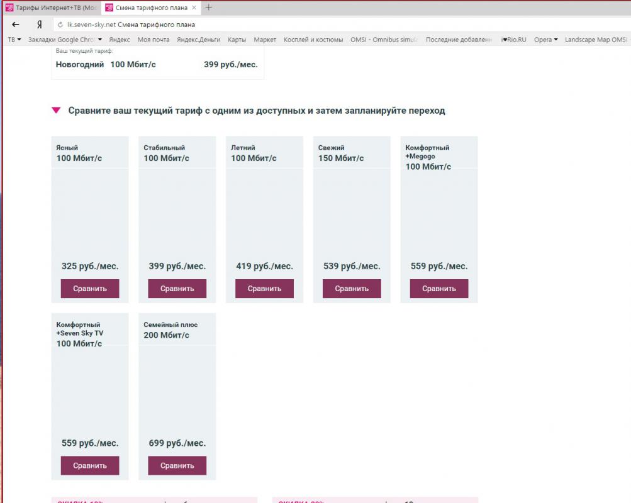Open the Yandex home button
The width and height of the screenshot is (631, 503).
[39, 25]
